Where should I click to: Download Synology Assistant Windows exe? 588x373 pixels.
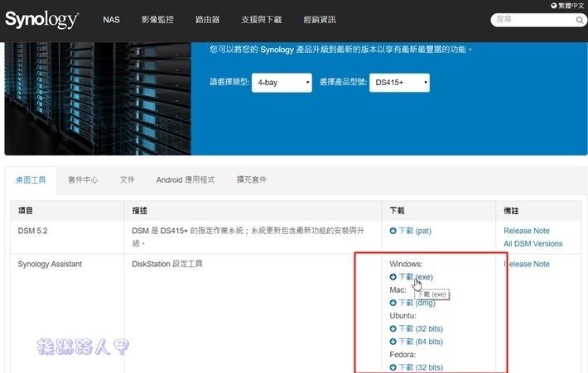[416, 277]
